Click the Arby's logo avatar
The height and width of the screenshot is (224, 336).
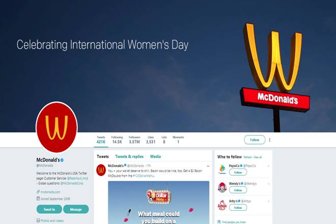coord(222,205)
